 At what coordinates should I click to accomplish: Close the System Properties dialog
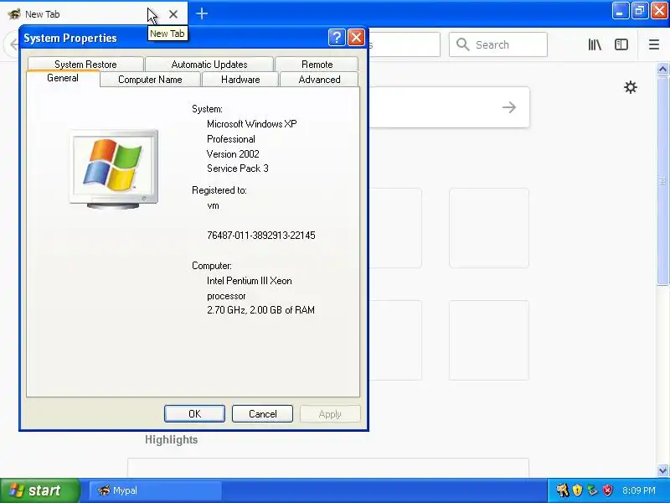357,38
